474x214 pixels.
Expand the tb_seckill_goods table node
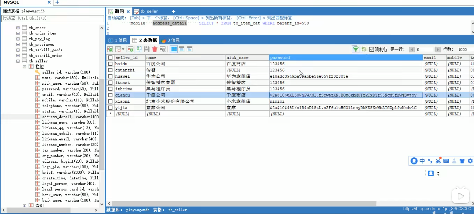pyautogui.click(x=18, y=50)
